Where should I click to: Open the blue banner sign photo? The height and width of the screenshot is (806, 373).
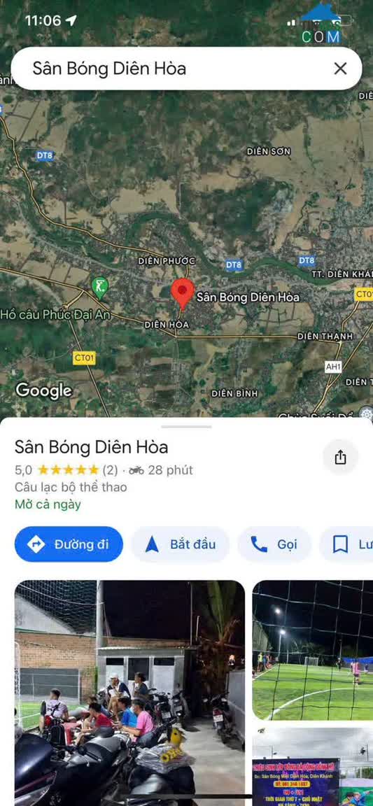[x=313, y=766]
